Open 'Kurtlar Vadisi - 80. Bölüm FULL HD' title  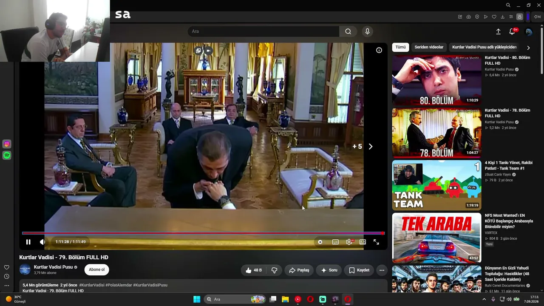click(507, 60)
